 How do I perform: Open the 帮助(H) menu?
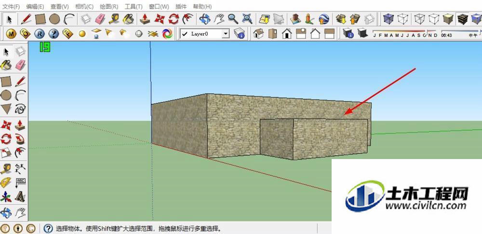pos(202,6)
